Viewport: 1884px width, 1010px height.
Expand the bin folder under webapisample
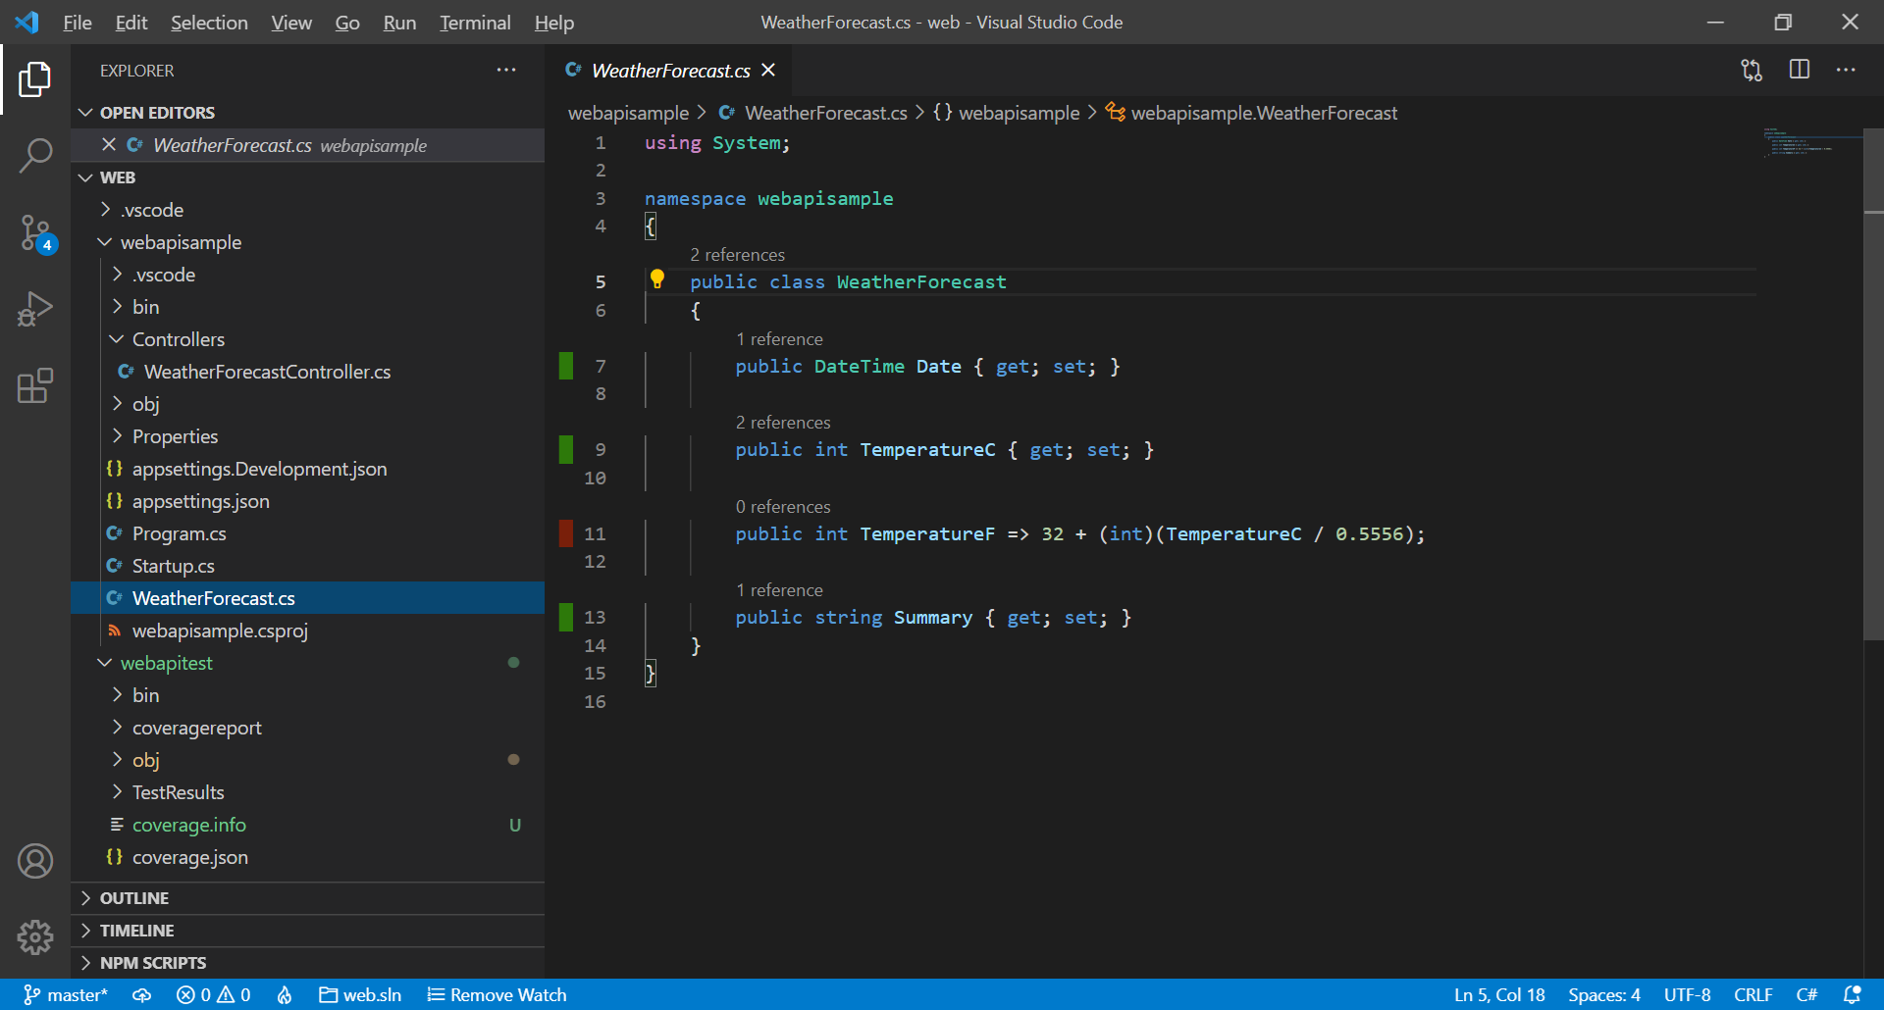(x=307, y=306)
